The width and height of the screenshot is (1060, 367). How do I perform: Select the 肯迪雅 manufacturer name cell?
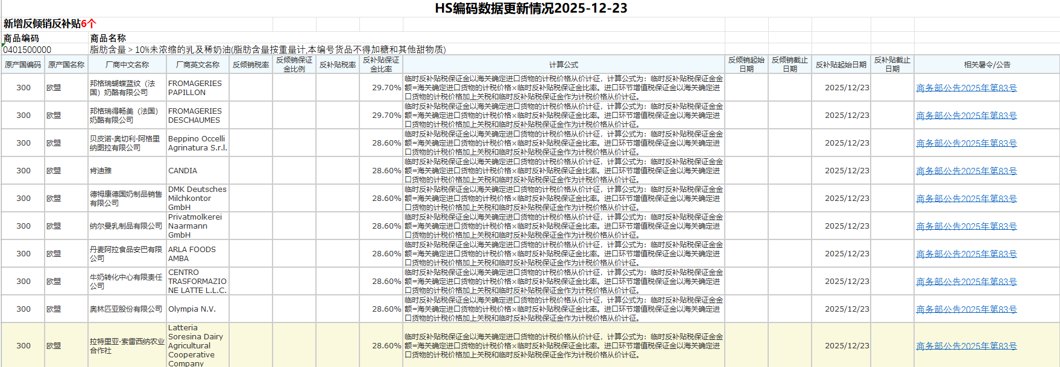click(127, 171)
